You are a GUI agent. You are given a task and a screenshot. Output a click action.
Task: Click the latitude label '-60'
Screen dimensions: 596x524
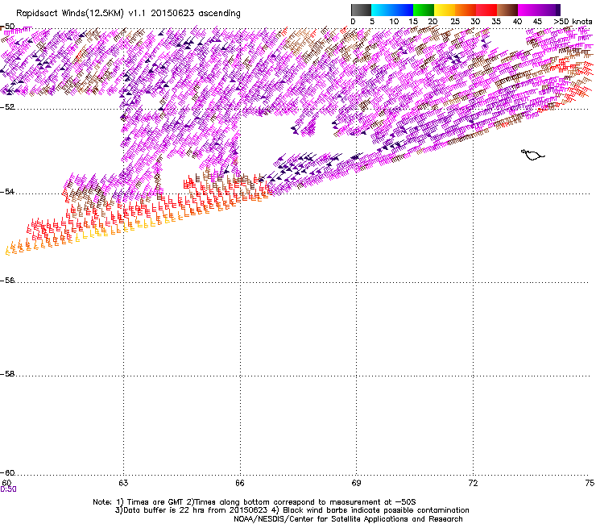pyautogui.click(x=7, y=473)
